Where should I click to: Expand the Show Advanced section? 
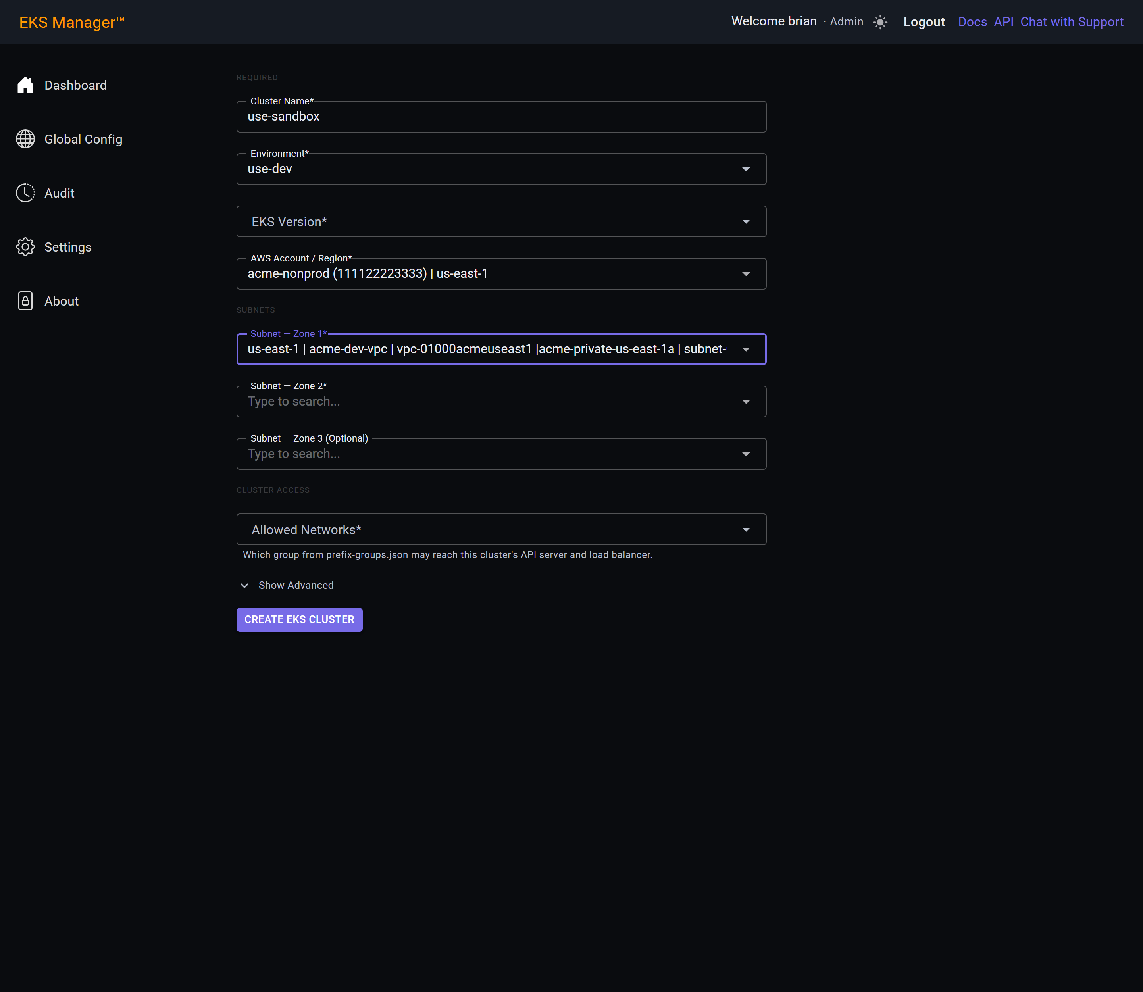[287, 585]
